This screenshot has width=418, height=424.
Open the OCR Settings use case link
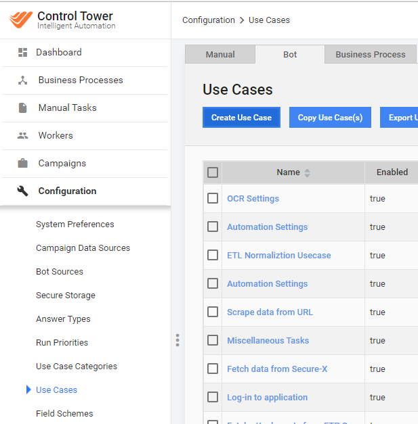[253, 199]
